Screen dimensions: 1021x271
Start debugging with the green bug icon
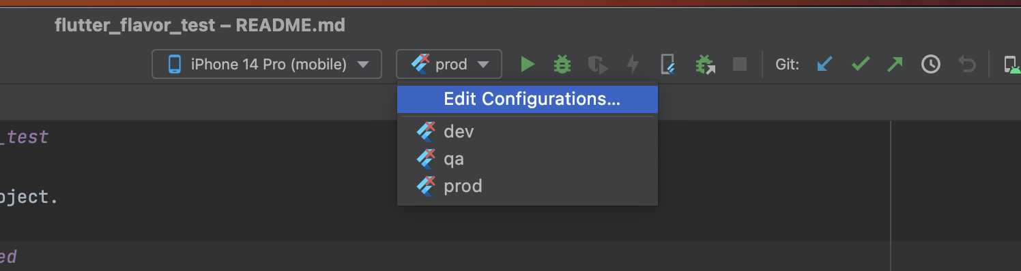(562, 65)
